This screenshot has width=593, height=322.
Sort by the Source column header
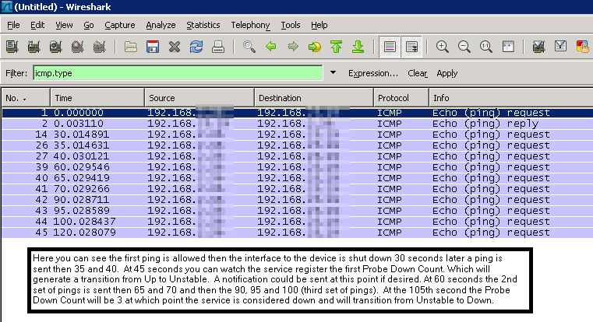tap(199, 98)
